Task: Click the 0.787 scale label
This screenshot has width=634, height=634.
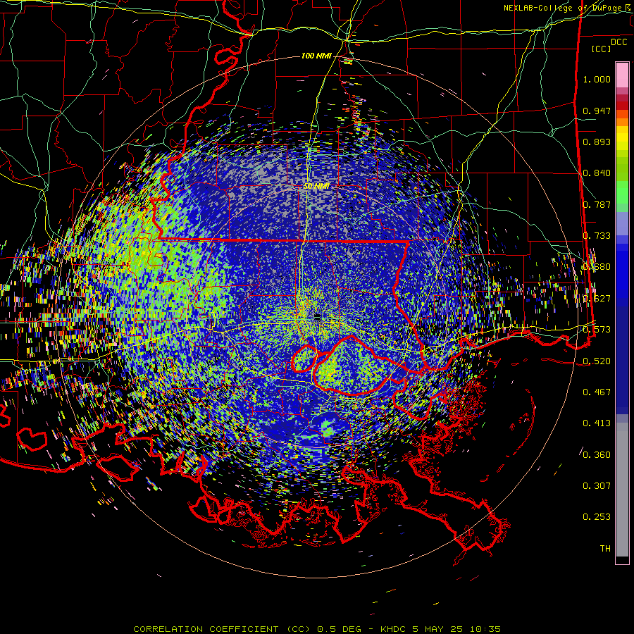Action: coord(597,204)
